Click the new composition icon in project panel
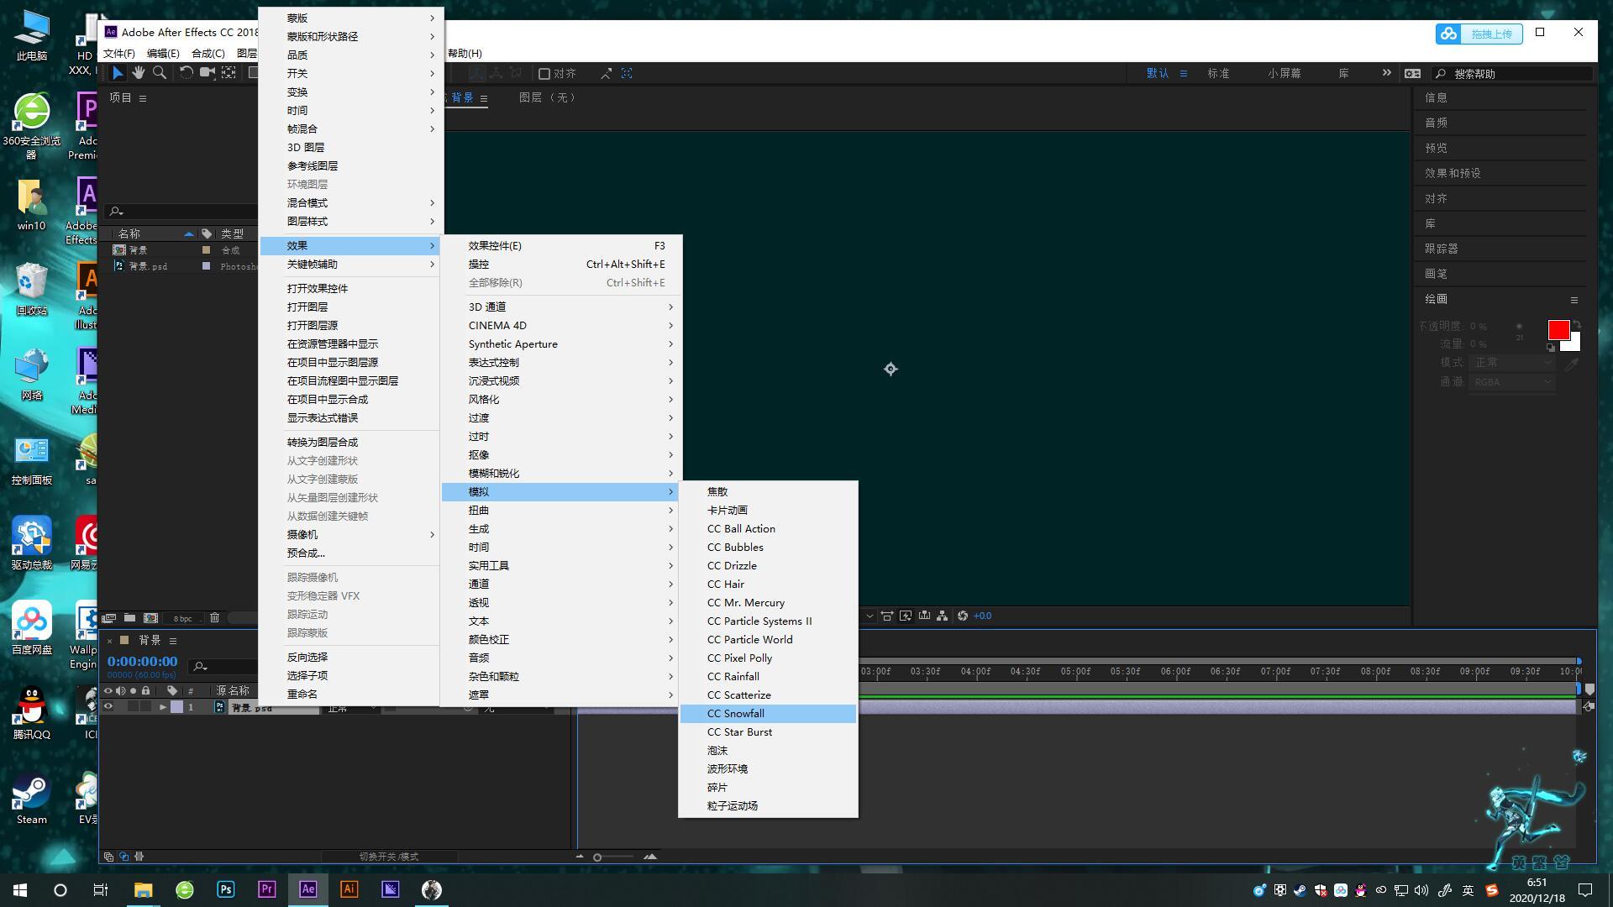 pyautogui.click(x=150, y=617)
